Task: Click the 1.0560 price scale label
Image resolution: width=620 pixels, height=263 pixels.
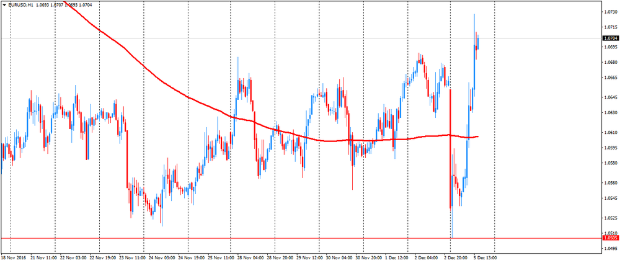Action: (x=610, y=183)
